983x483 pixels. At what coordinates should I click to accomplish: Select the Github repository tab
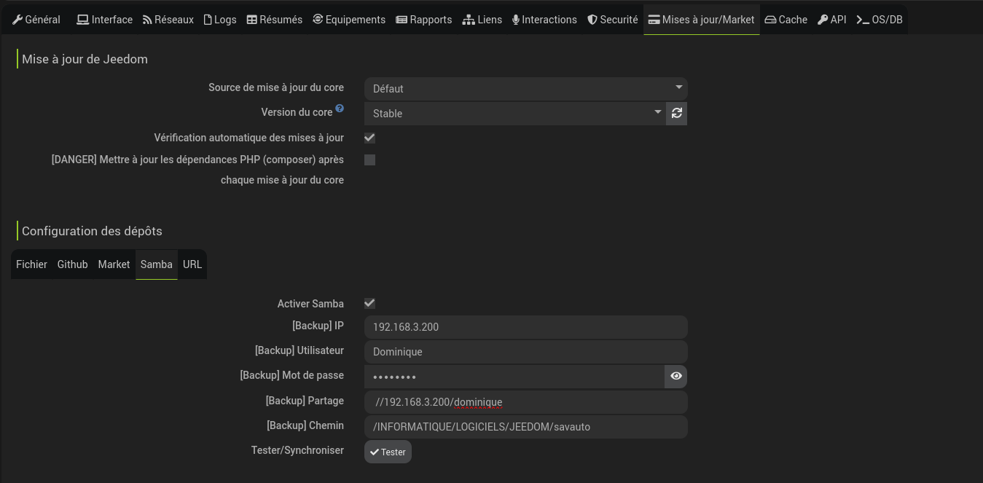(x=73, y=264)
